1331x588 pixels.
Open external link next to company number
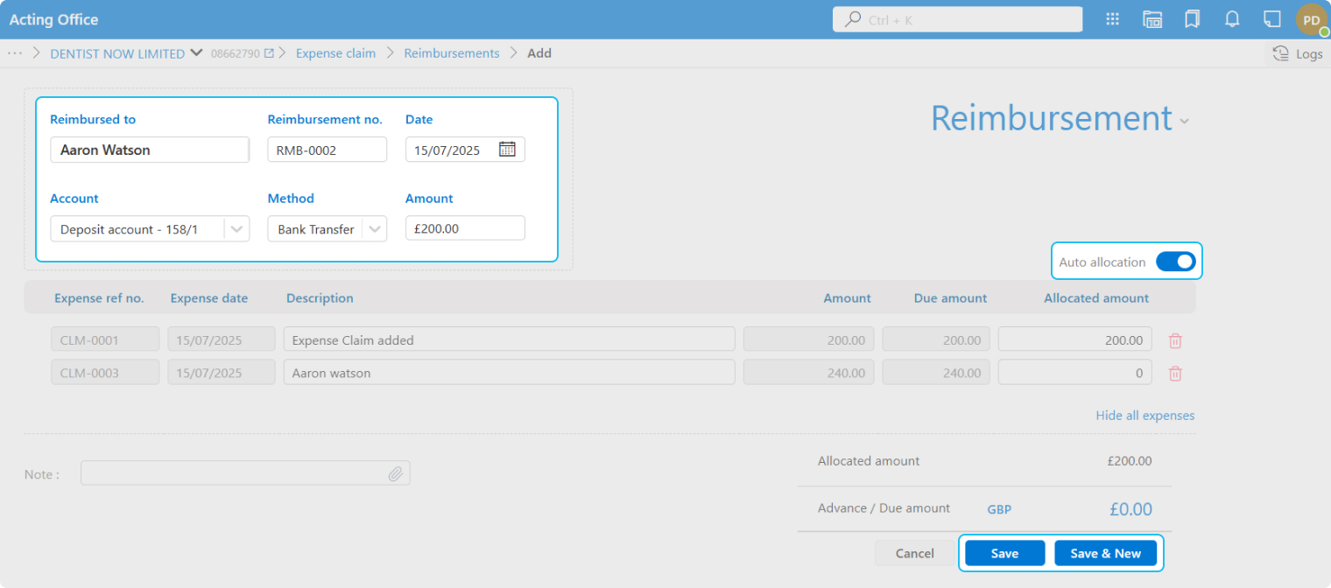pyautogui.click(x=270, y=53)
